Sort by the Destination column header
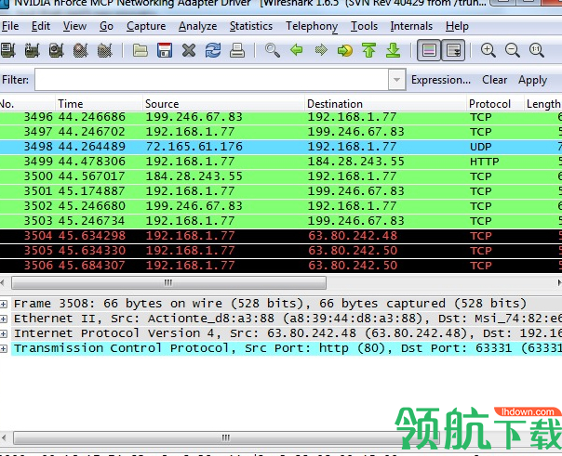Viewport: 562px width, 456px height. pyautogui.click(x=385, y=104)
